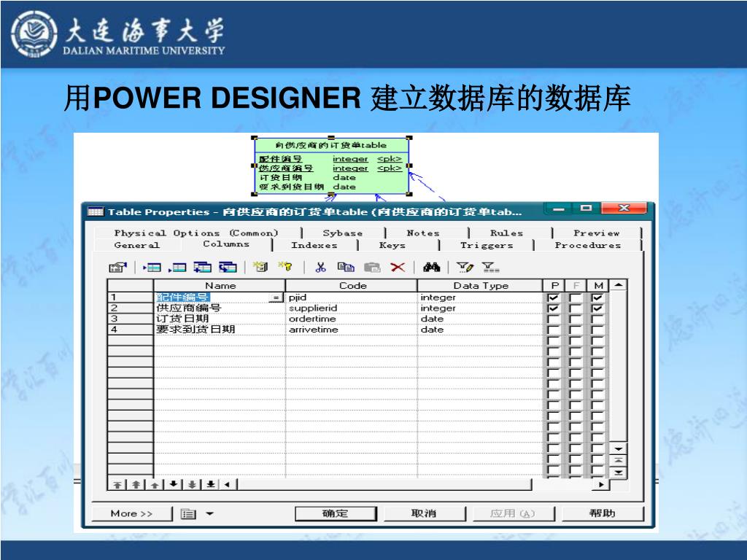Click the Enable/Disable Filter icon
The width and height of the screenshot is (747, 560).
490,268
